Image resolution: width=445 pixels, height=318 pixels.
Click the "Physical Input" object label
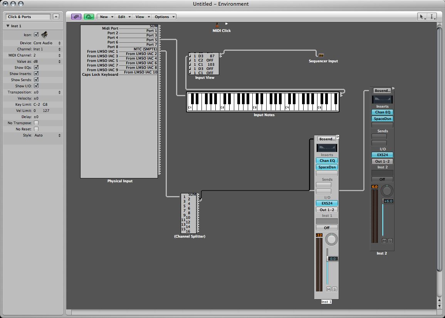(x=120, y=181)
